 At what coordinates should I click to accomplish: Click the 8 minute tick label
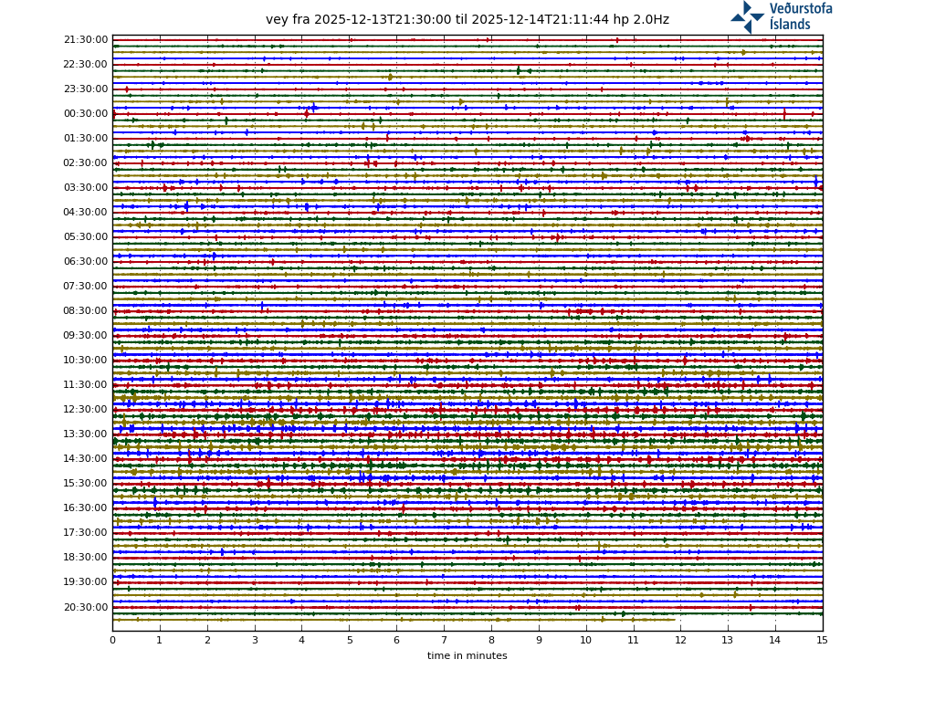point(491,640)
